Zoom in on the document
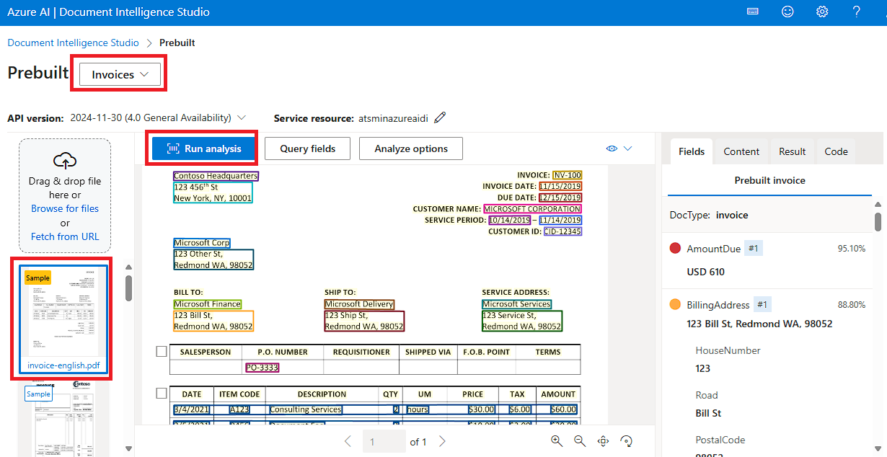 [556, 441]
